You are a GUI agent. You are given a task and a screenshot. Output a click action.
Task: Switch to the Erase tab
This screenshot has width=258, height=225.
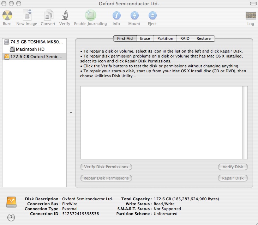145,38
